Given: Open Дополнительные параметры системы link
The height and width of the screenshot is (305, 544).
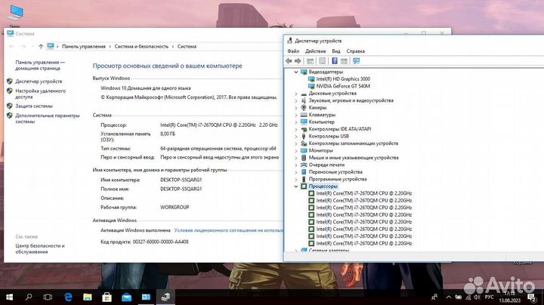Looking at the screenshot, I should pos(47,119).
